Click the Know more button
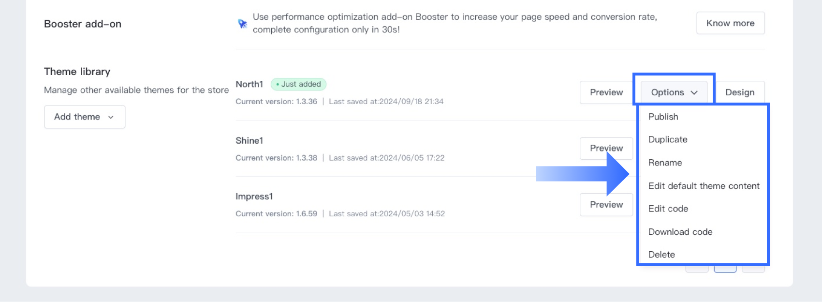This screenshot has width=822, height=302. point(730,23)
